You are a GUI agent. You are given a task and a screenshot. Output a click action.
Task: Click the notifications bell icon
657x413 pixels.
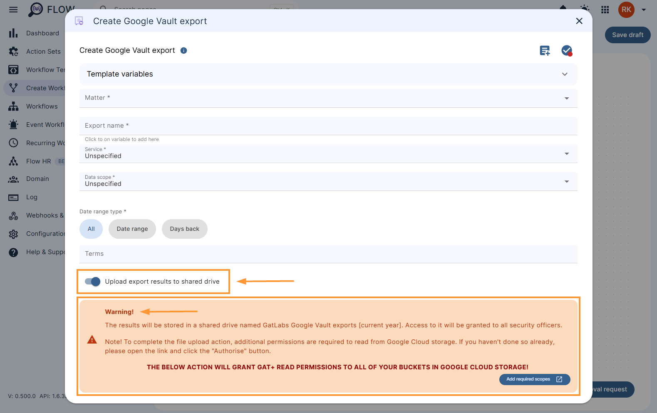563,8
